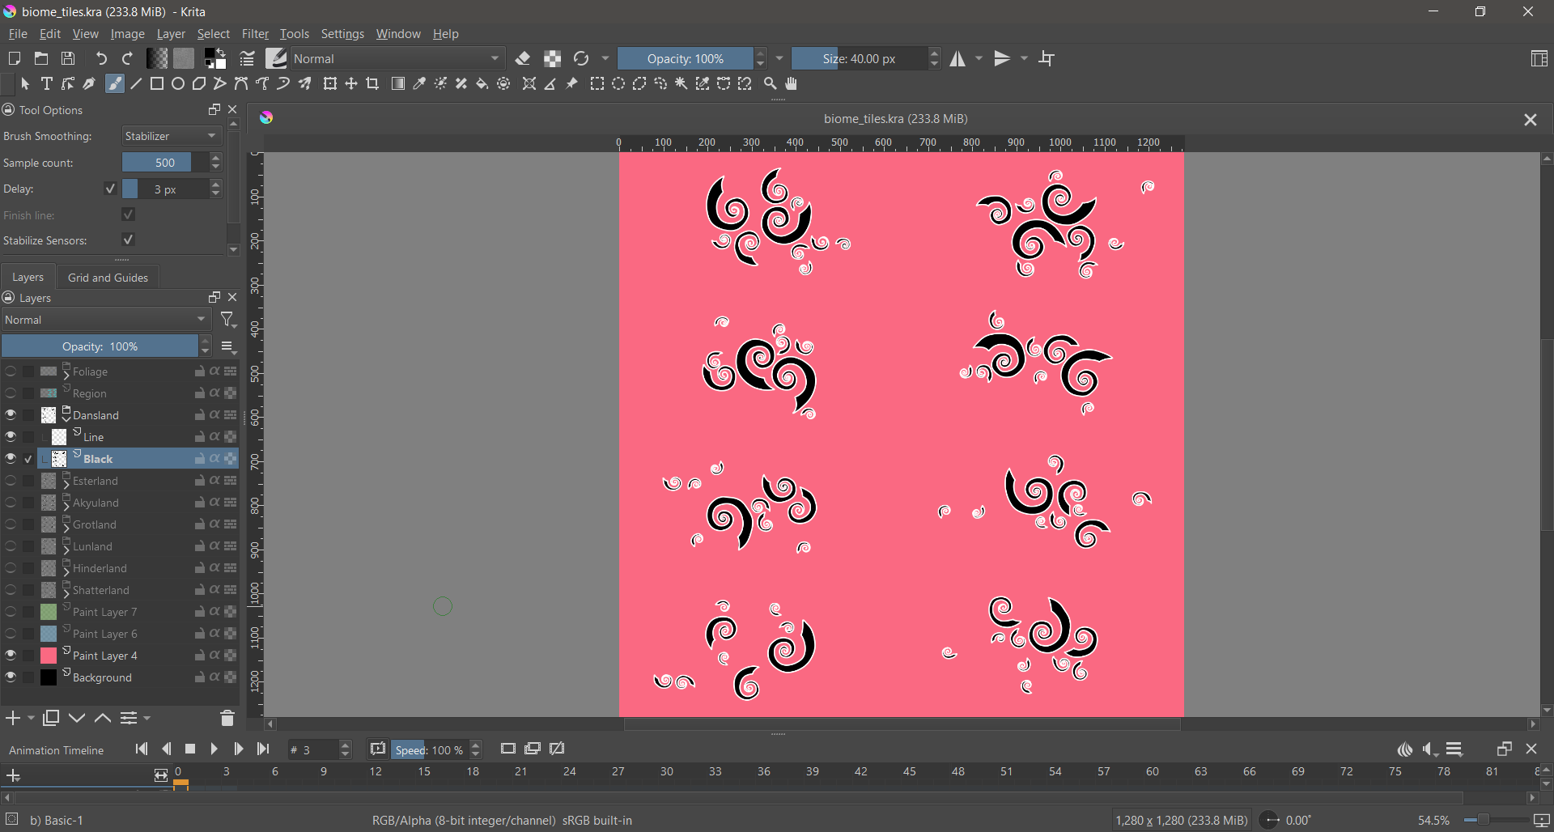Save the document icon
The image size is (1554, 832).
(68, 58)
